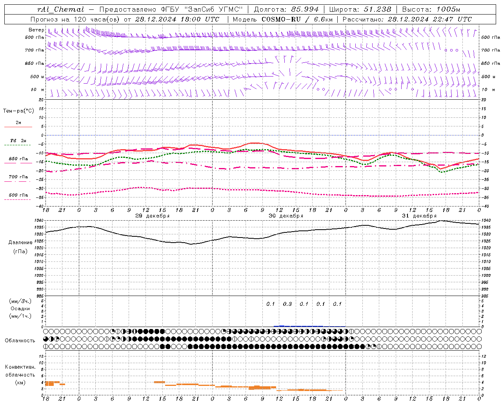Click the '31 декабря' date label

coord(419,216)
